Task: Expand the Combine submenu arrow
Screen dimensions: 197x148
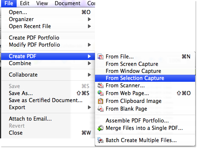Action: pyautogui.click(x=89, y=63)
